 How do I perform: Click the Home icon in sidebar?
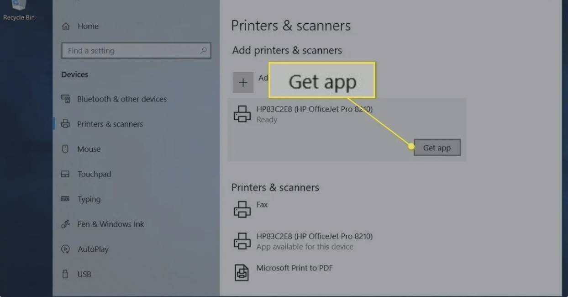tap(66, 27)
